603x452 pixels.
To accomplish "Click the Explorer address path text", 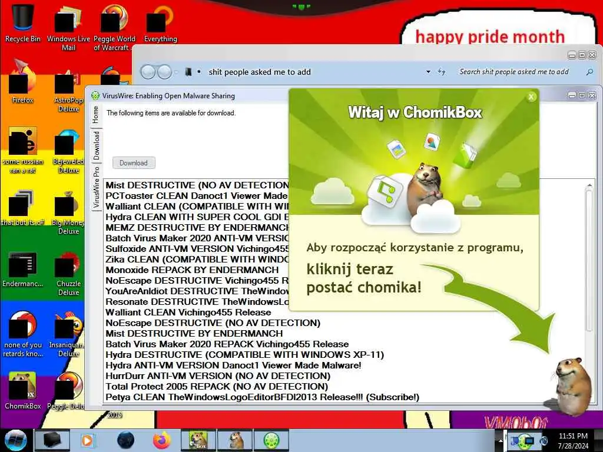I will 260,72.
